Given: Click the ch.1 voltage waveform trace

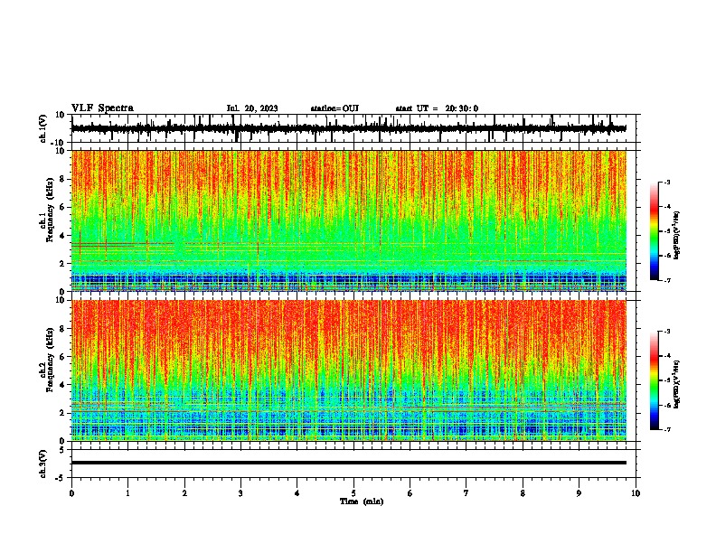Looking at the screenshot, I should [349, 128].
